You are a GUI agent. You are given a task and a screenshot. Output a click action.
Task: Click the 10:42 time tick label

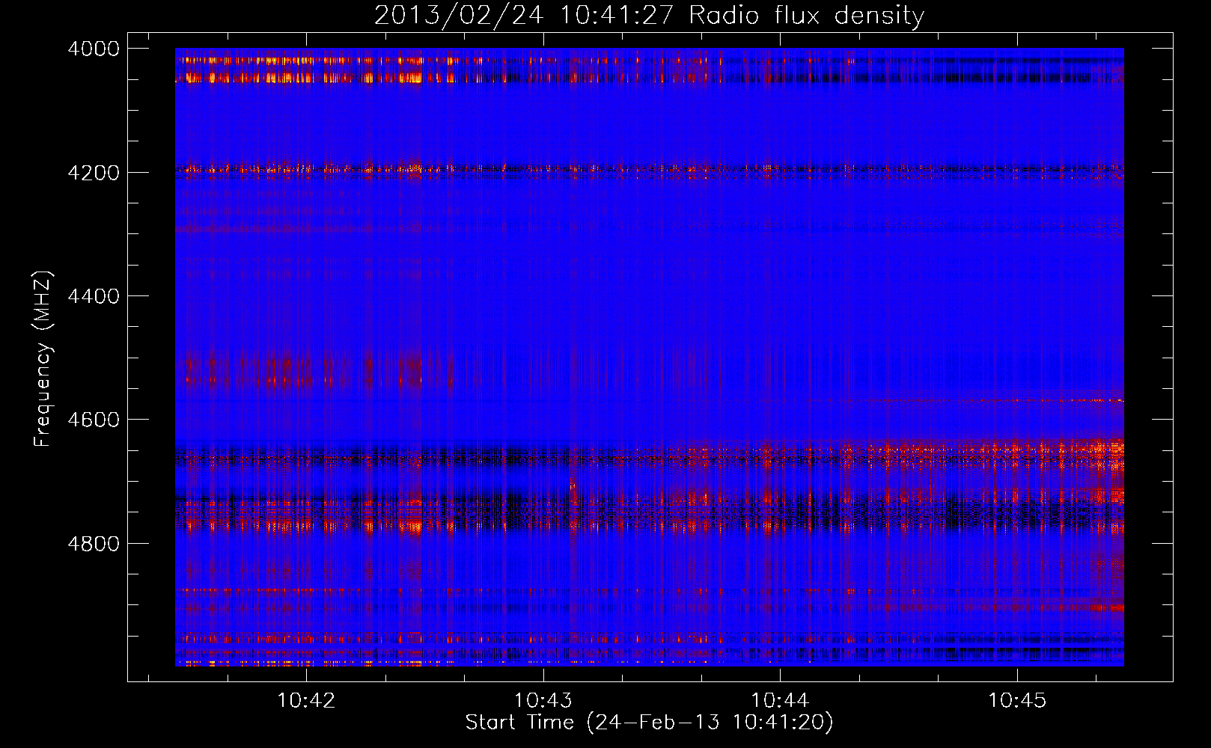pos(306,701)
